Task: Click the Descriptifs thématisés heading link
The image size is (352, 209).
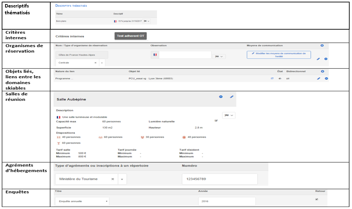Action: click(x=71, y=6)
